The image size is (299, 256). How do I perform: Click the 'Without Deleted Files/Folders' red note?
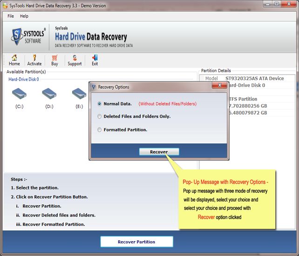coord(167,104)
